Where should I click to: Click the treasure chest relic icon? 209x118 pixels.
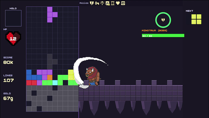tap(108, 3)
